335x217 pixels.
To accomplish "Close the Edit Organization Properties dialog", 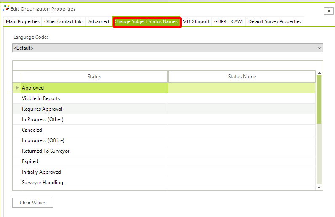I will [329, 11].
